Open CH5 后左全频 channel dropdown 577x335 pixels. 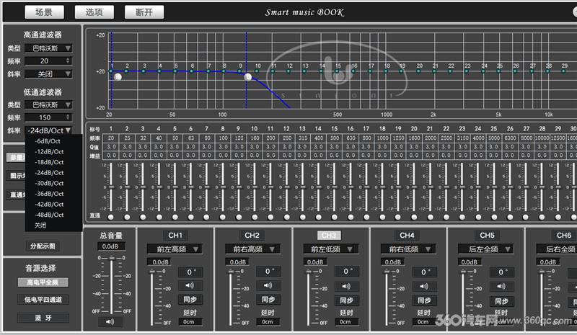tap(486, 249)
